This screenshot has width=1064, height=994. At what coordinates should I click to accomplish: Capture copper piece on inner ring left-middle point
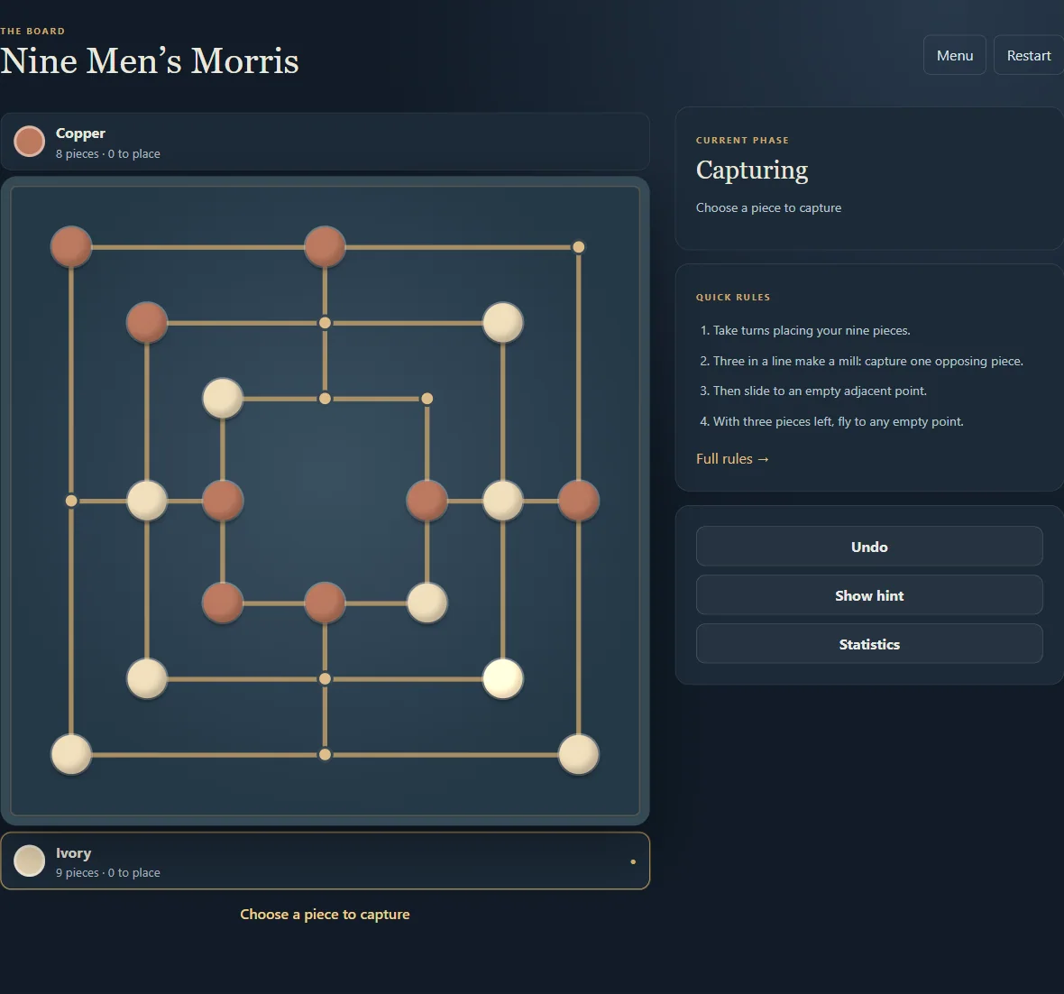pyautogui.click(x=224, y=502)
